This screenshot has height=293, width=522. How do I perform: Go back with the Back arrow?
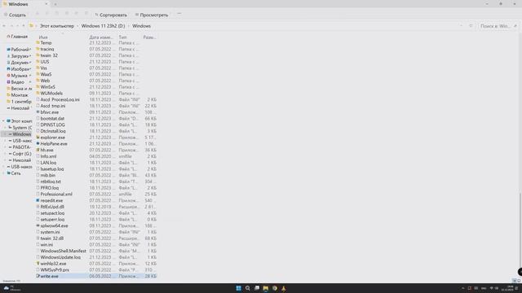(4, 26)
